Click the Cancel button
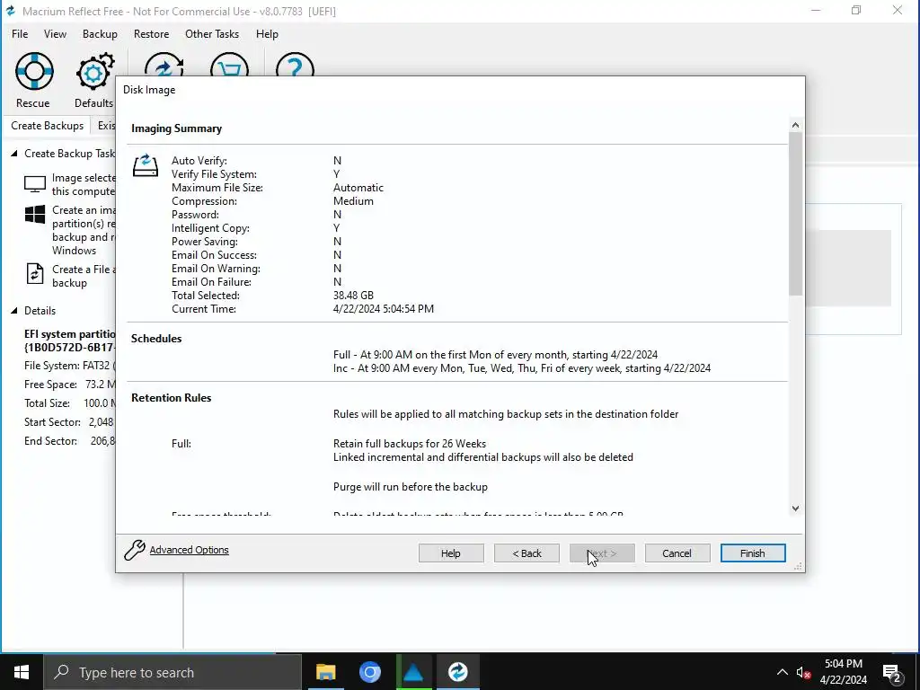920x690 pixels. coord(677,553)
